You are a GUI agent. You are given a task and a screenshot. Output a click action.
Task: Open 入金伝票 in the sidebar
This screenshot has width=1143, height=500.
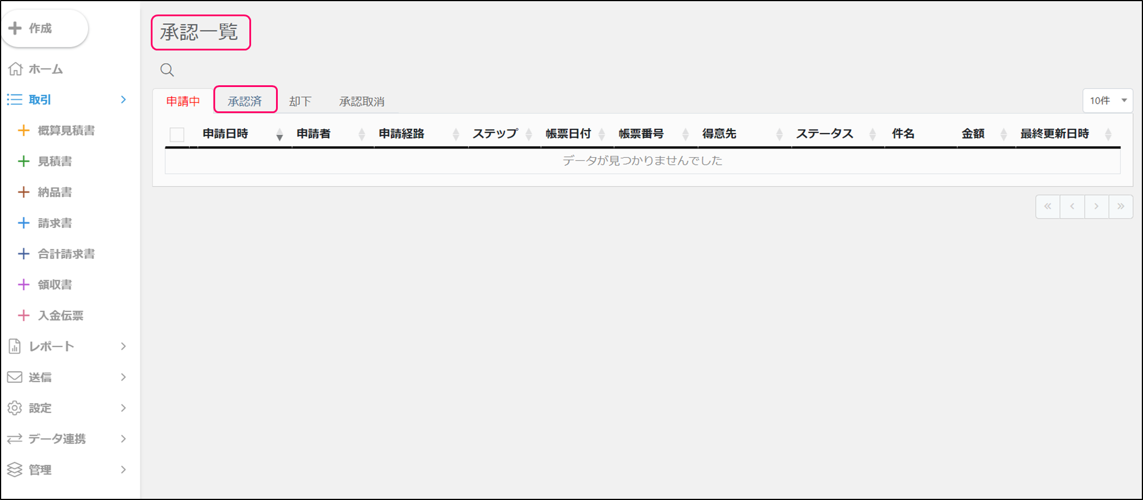coord(60,316)
